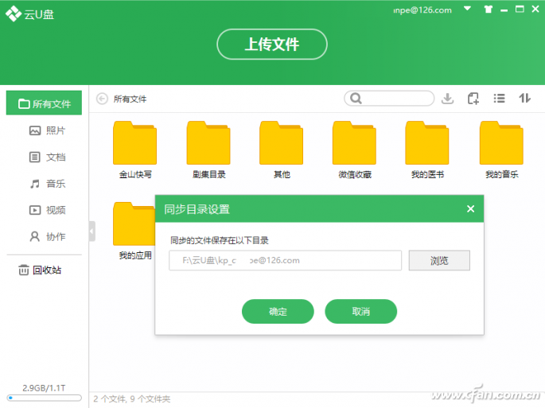Open the account dropdown arrow
Screen dimensions: 545x408
coord(468,9)
